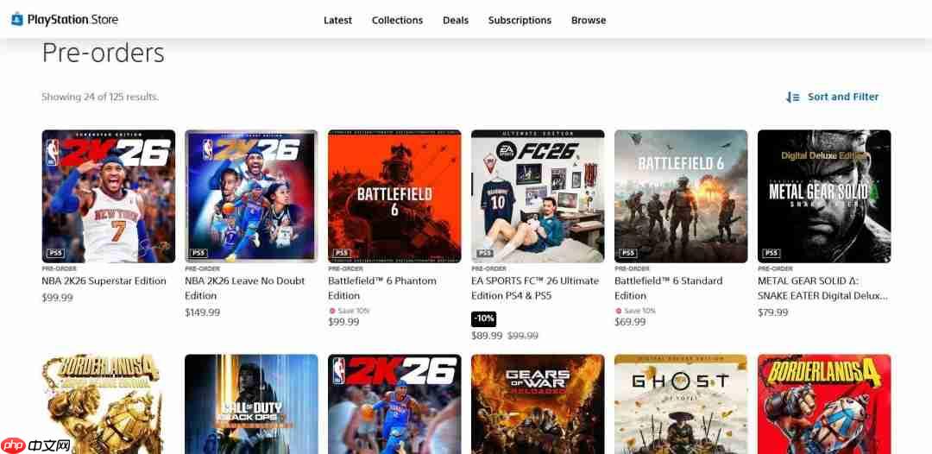The width and height of the screenshot is (932, 454).
Task: Select the Ghost of Yotei cover thumbnail
Action: point(681,404)
